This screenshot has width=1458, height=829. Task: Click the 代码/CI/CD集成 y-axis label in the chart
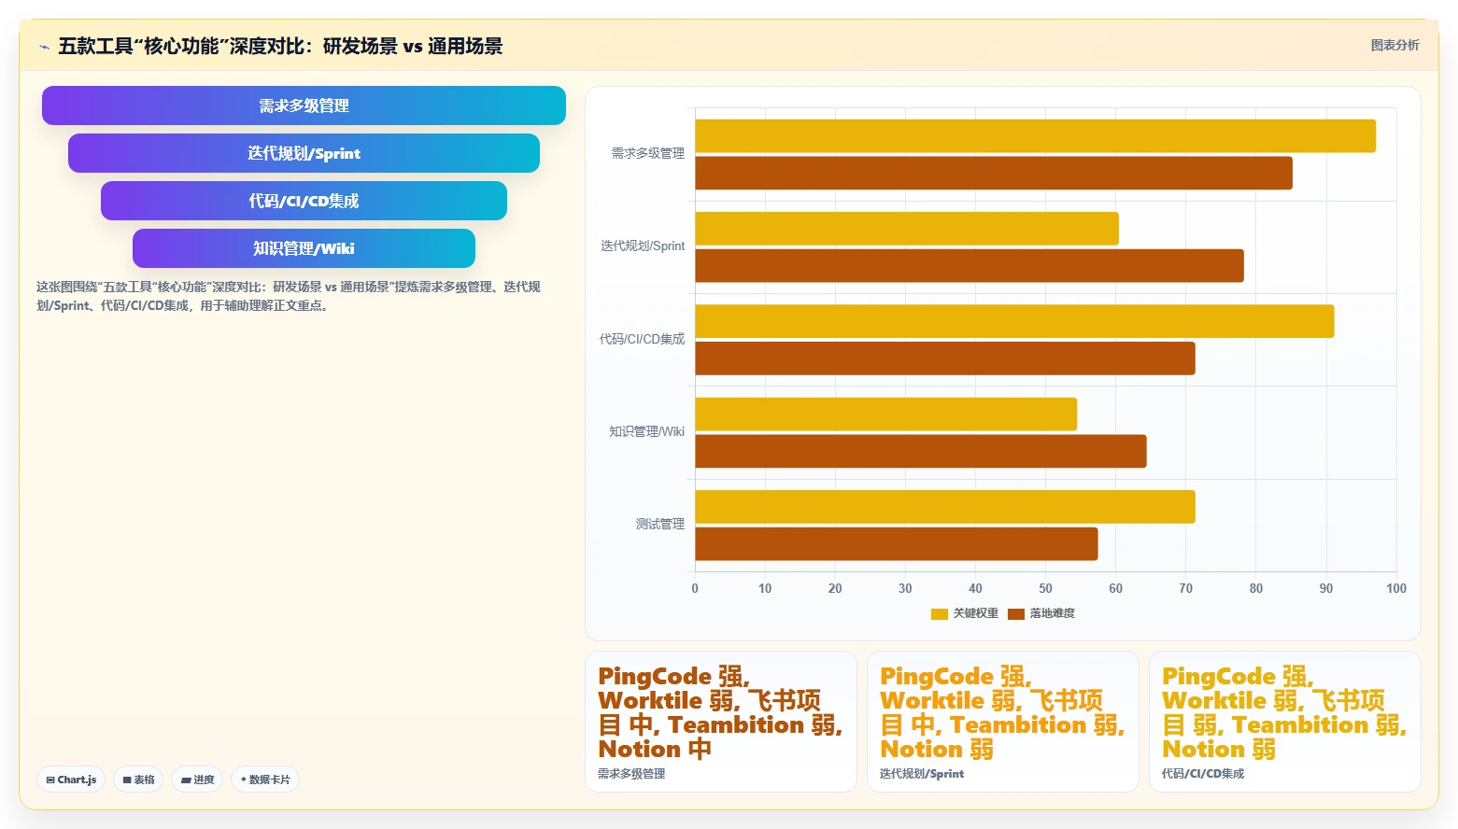tap(643, 339)
